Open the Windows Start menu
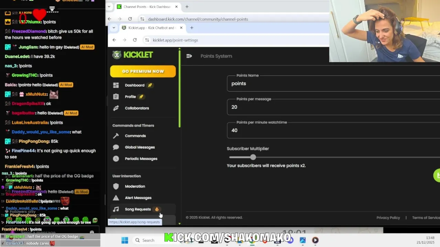440x247 pixels. click(125, 240)
